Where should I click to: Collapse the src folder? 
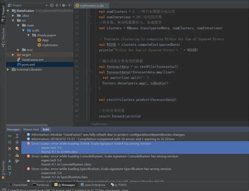coord(13,20)
